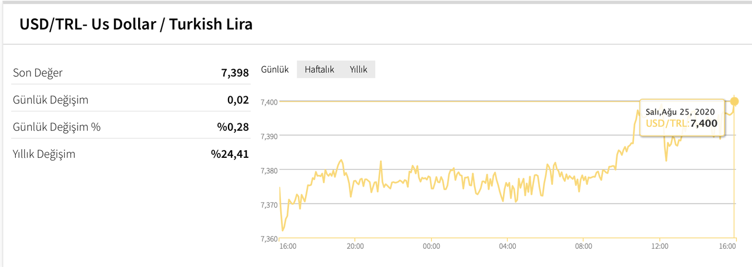Select the Son Değer label
The image size is (752, 267).
38,73
